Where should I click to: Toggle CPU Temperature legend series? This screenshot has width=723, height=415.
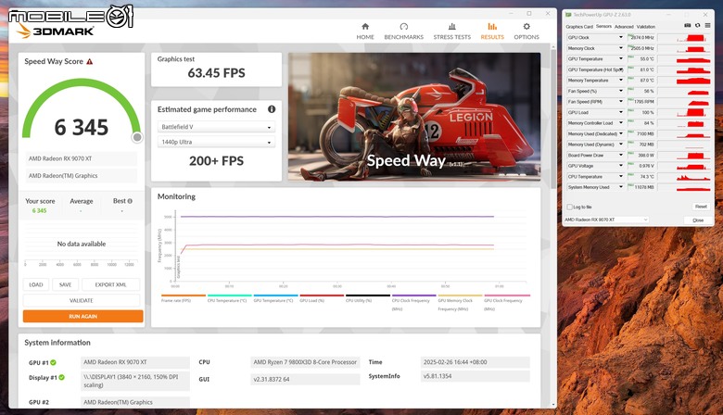pyautogui.click(x=229, y=298)
